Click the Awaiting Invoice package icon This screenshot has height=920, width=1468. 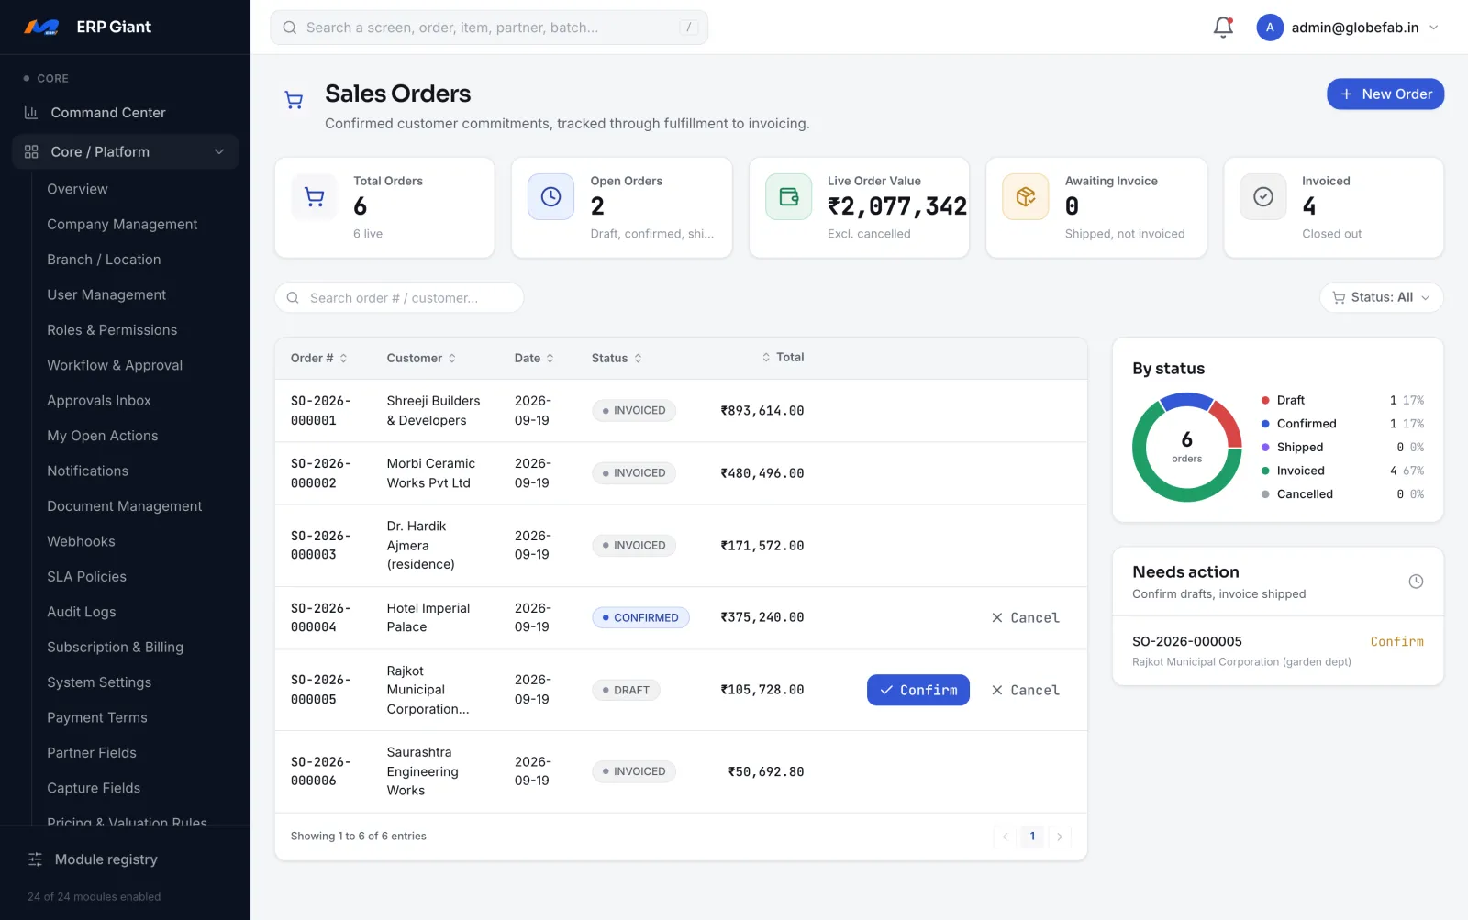(x=1026, y=197)
